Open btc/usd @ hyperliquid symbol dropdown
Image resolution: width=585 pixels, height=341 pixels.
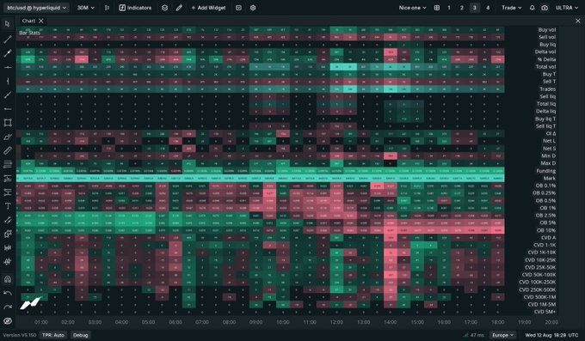coord(37,8)
